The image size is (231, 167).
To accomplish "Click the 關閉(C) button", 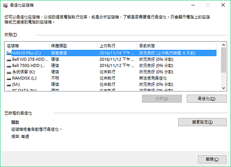I will [x=212, y=159].
